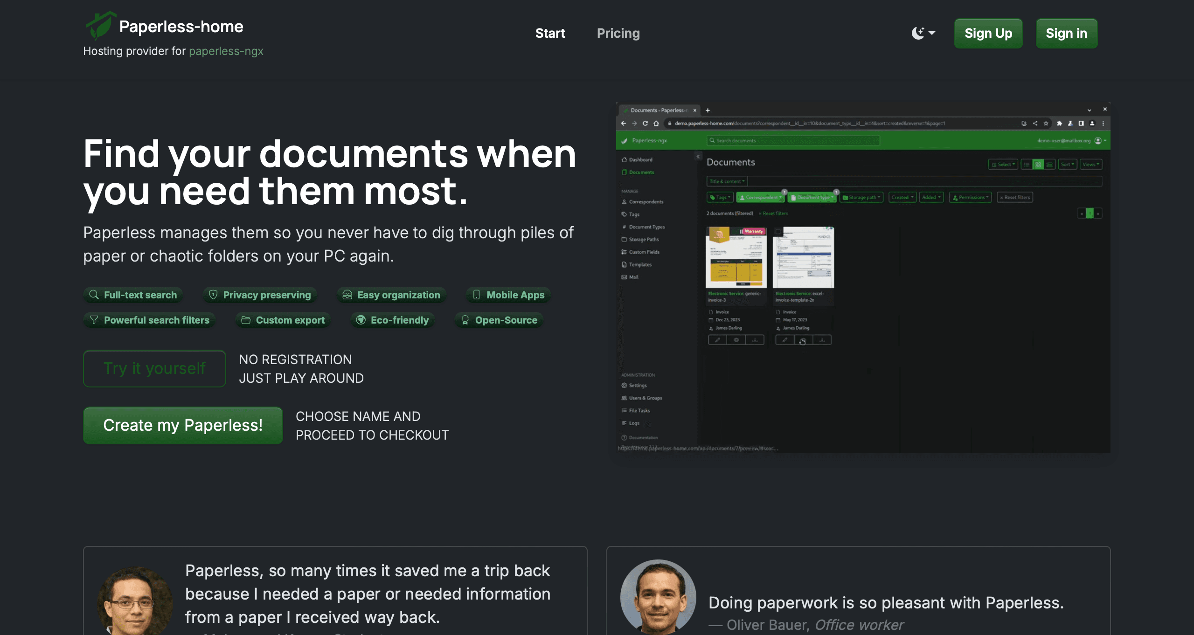1194x635 pixels.
Task: Open the Select dropdown in Documents
Action: (x=1003, y=164)
